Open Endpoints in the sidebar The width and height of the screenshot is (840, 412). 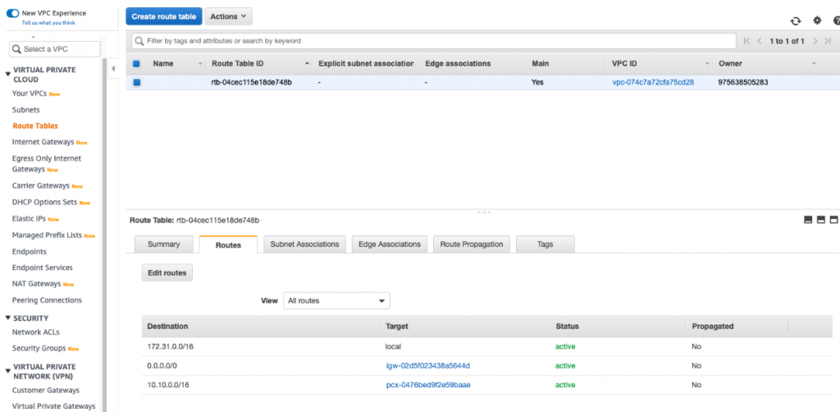(x=30, y=251)
